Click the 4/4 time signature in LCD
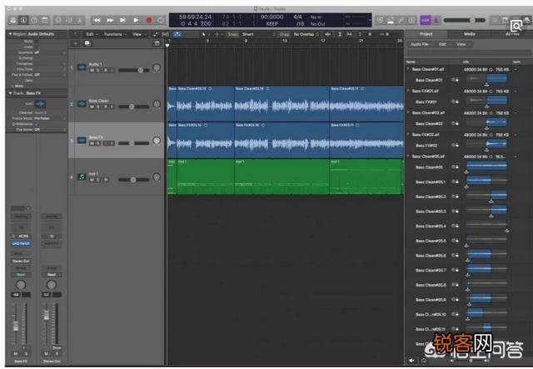The image size is (533, 369). tap(297, 17)
